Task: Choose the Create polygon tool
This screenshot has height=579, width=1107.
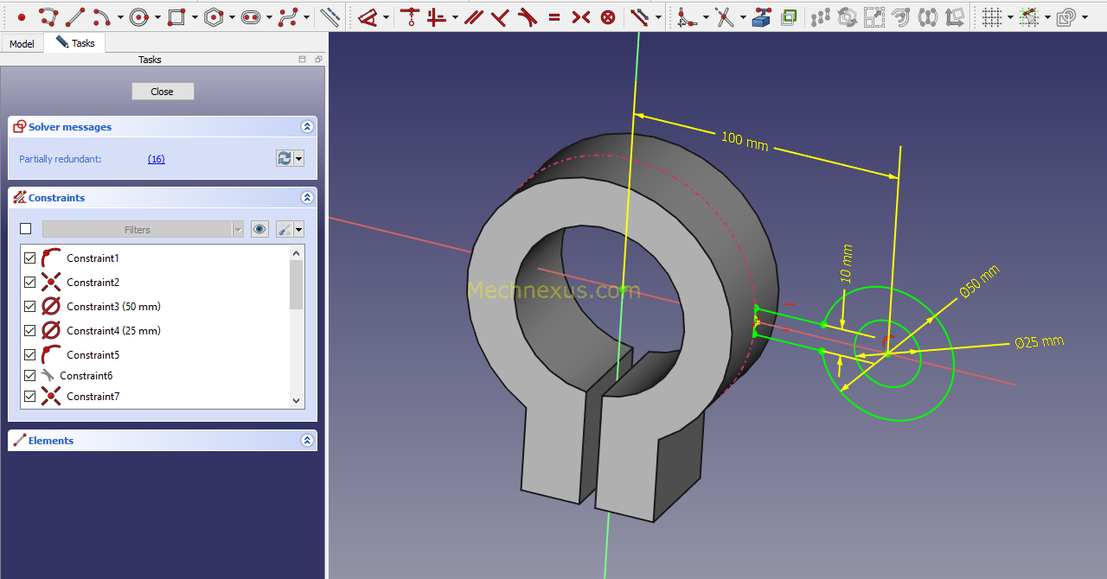Action: click(x=214, y=16)
